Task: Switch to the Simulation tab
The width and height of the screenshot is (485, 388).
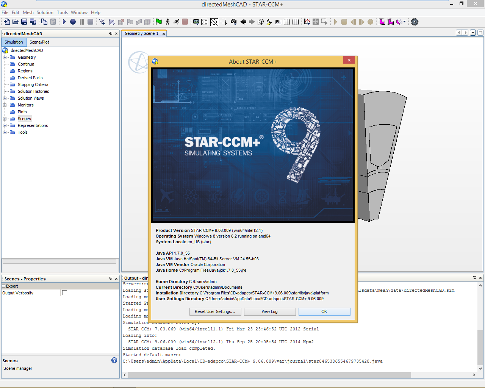Action: (14, 42)
